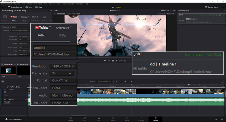Screen dimensions: 226x122
Task: Remove Job 1 from render queue
Action: pos(223,15)
